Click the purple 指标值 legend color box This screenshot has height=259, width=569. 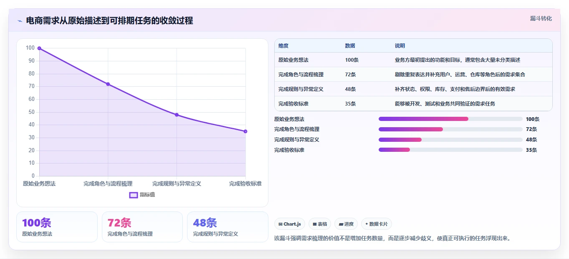(x=134, y=195)
